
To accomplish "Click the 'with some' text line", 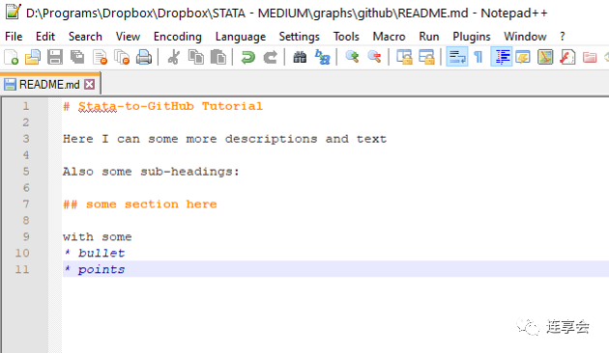I will coord(97,236).
